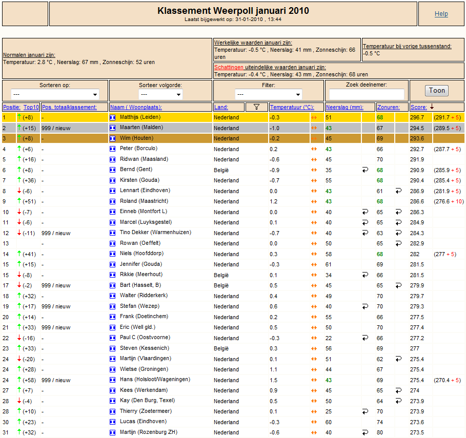Open the Help link
Screen dimensions: 466x438
(x=441, y=14)
